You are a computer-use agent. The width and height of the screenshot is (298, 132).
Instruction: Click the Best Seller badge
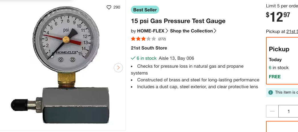(145, 10)
